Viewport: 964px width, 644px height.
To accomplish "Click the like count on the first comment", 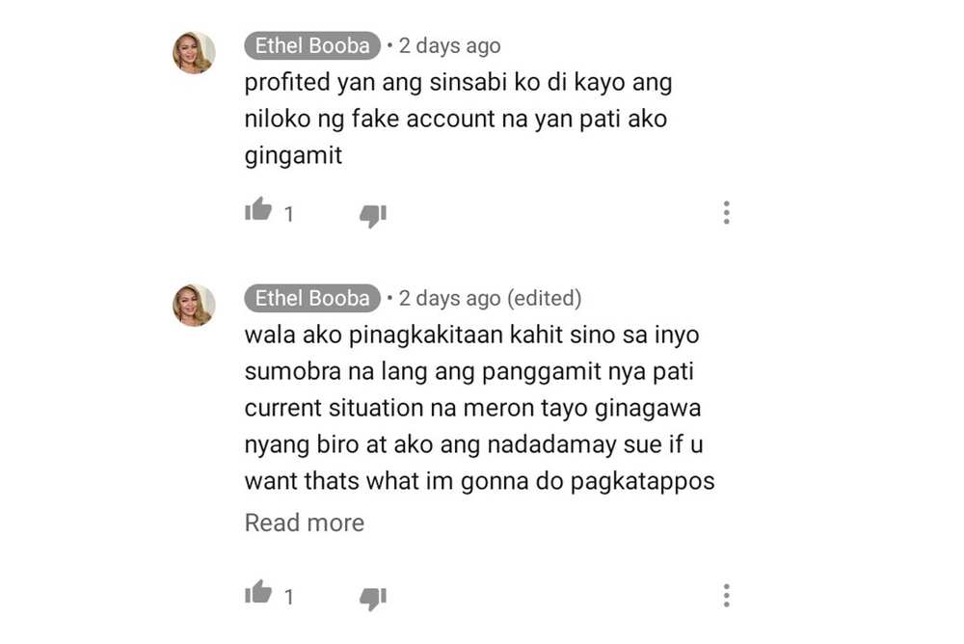I will point(288,214).
